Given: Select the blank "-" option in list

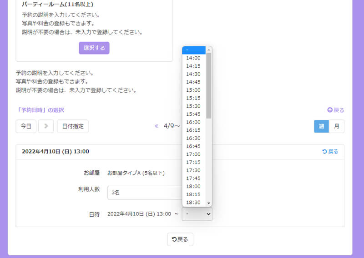Looking at the screenshot, I should 193,50.
